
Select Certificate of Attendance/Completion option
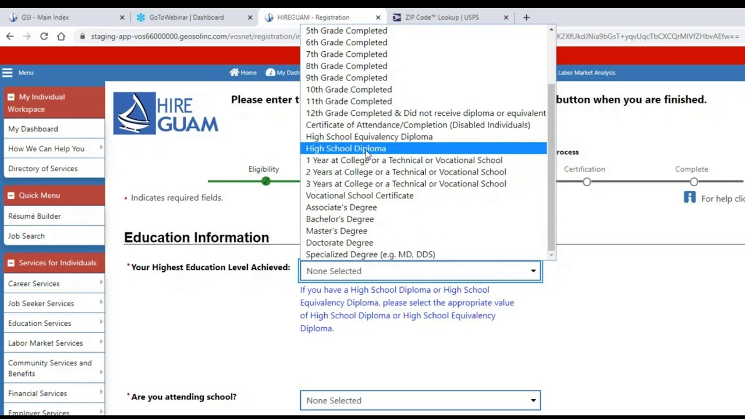pyautogui.click(x=424, y=125)
